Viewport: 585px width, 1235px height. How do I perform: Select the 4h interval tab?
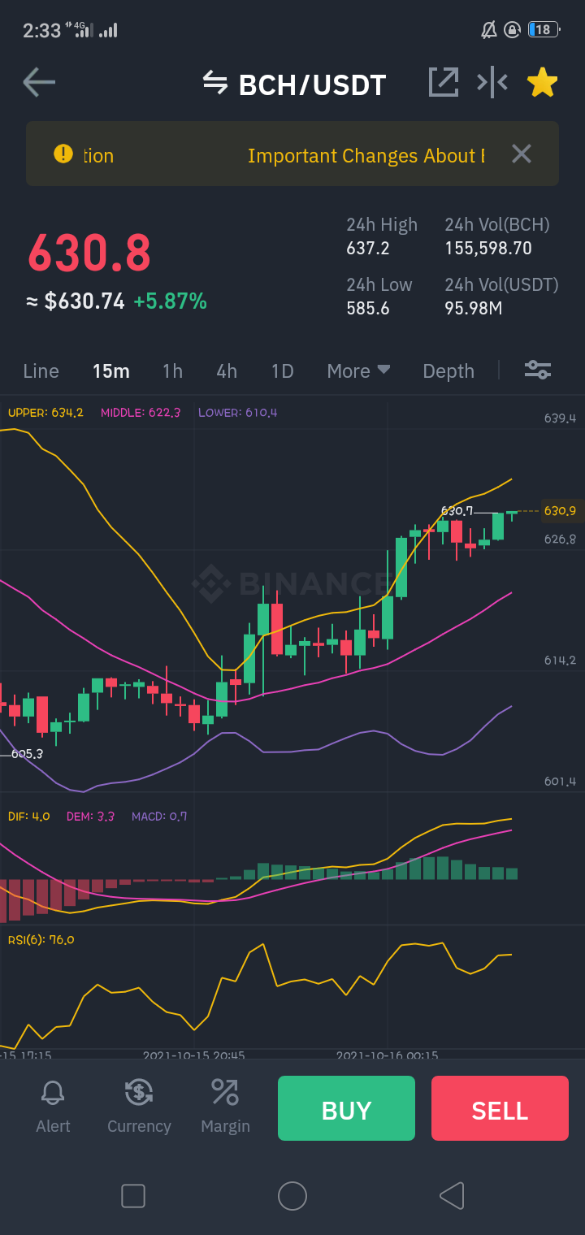(x=227, y=370)
